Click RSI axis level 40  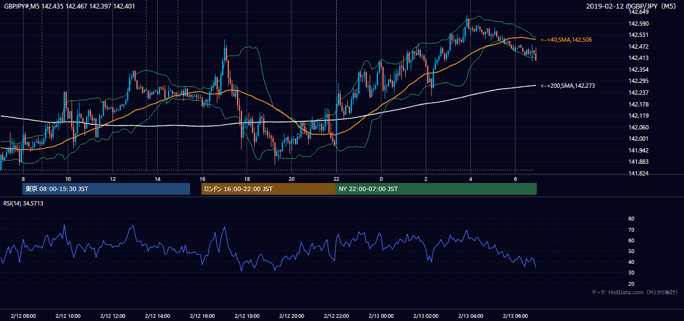click(x=631, y=262)
